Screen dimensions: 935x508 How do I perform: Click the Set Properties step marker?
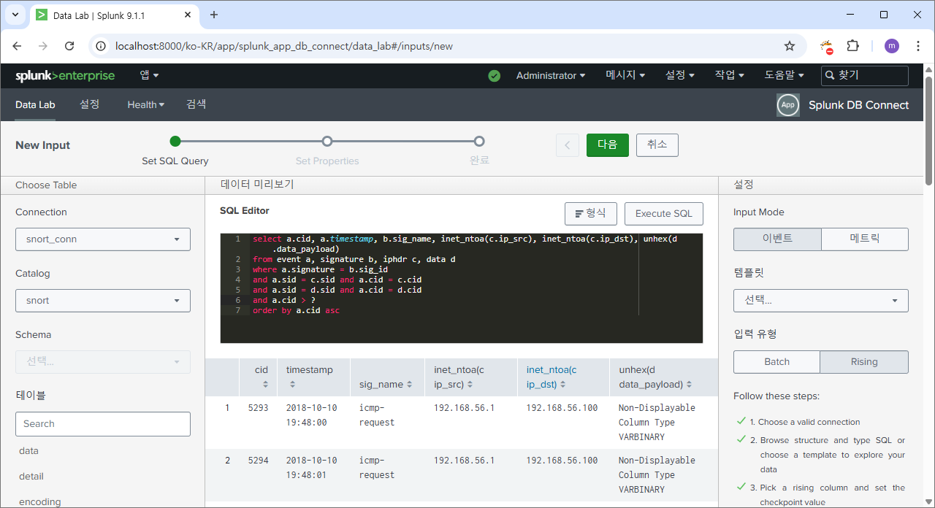point(327,142)
